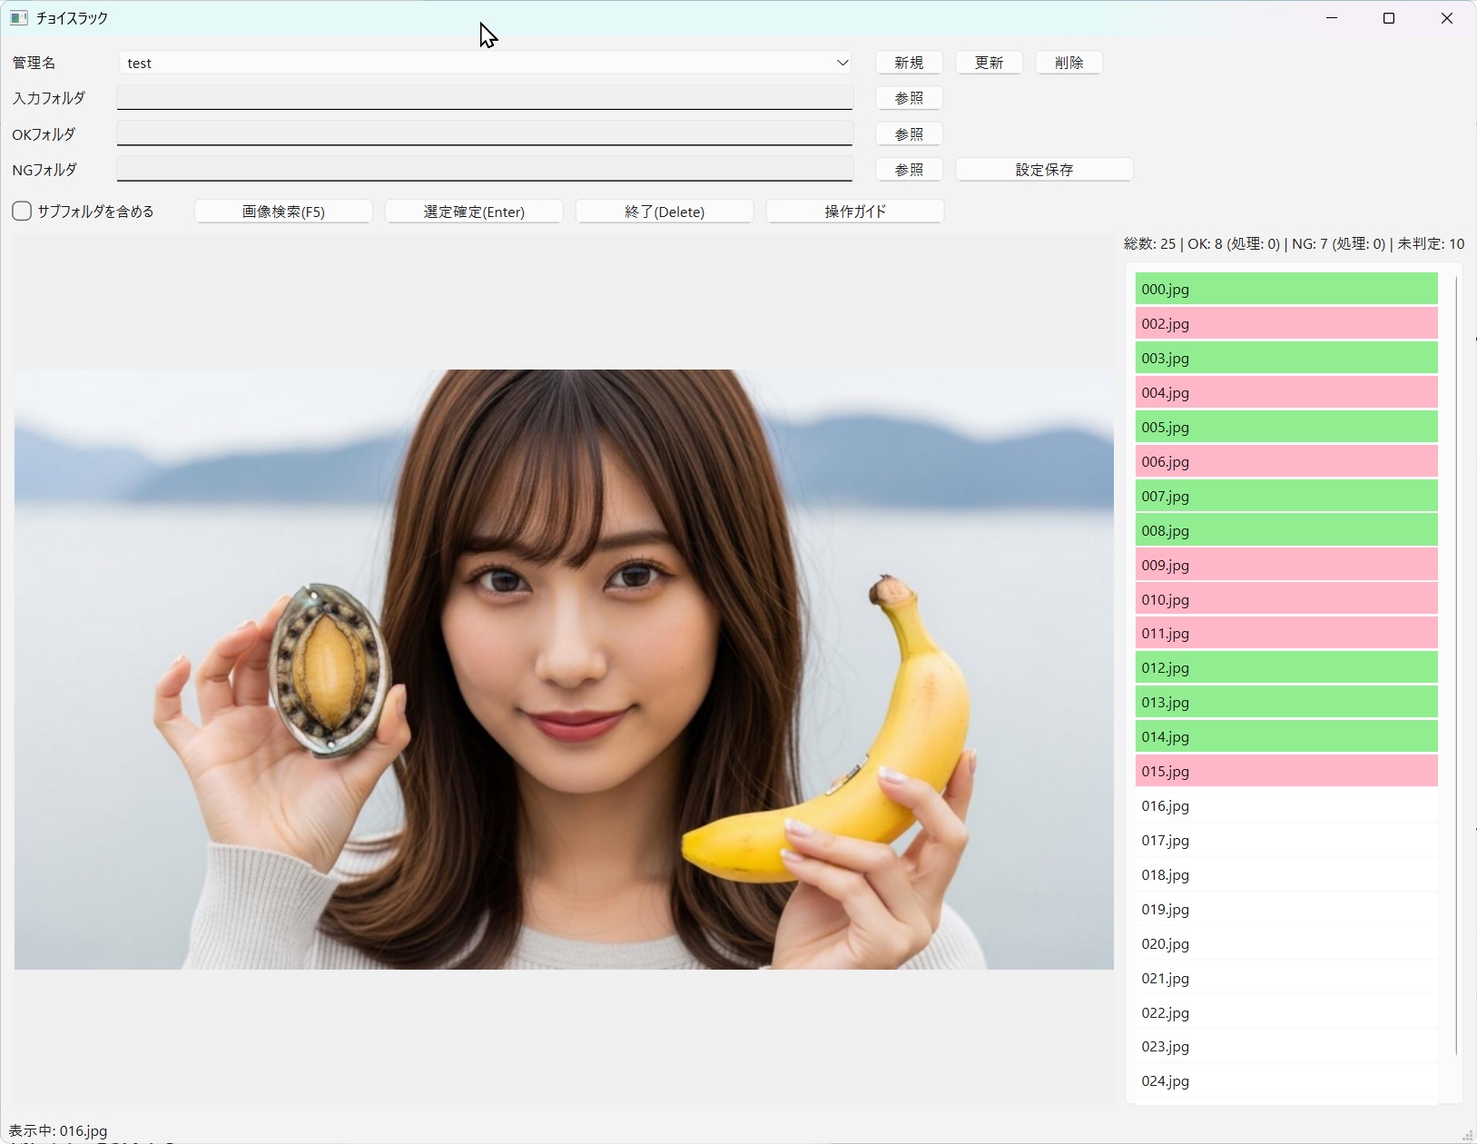Viewport: 1477px width, 1144px height.
Task: Select green item 000.jpg in list
Action: (1285, 290)
